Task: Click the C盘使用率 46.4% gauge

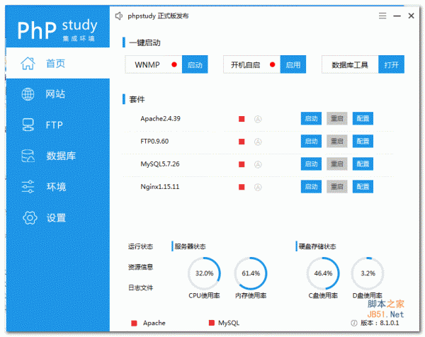Action: tap(323, 273)
